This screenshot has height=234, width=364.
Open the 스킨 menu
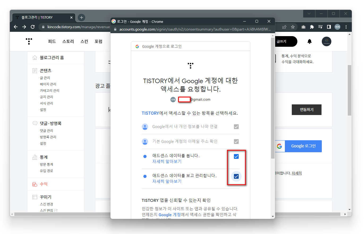click(x=84, y=41)
